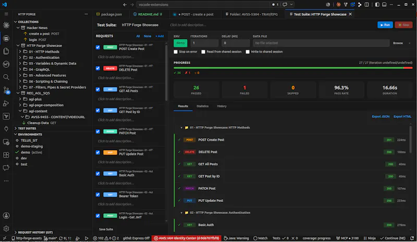
Task: Open the Extensions icon in activity bar
Action: coord(6,155)
